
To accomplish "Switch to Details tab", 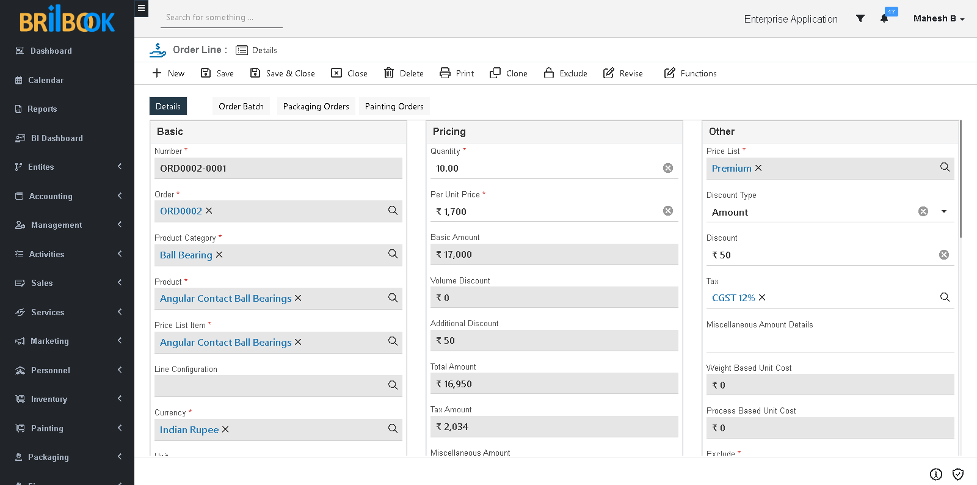I will pyautogui.click(x=168, y=106).
